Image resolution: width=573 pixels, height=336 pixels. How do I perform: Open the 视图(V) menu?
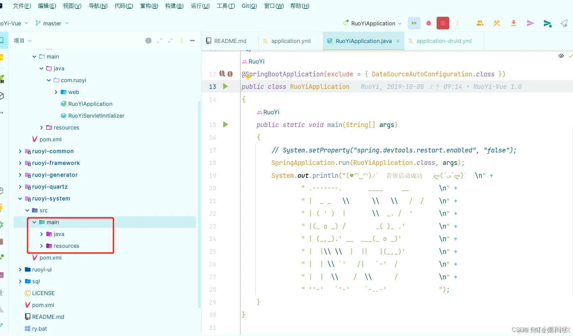click(72, 6)
